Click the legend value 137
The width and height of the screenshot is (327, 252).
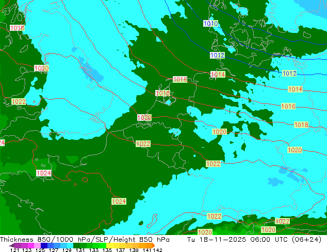coord(120,250)
